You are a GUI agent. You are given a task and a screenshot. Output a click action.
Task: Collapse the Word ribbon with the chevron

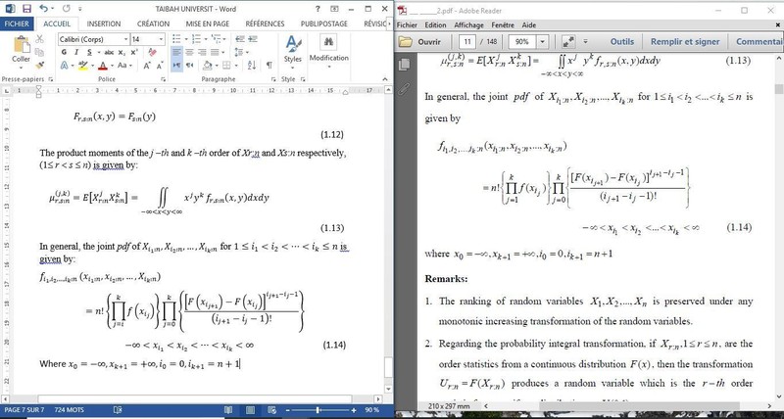click(x=384, y=79)
